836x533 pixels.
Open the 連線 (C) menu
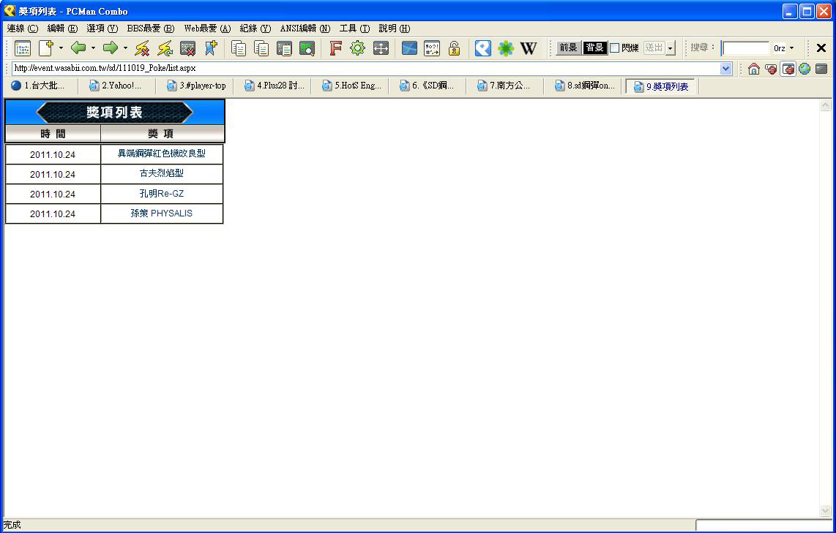coord(23,29)
